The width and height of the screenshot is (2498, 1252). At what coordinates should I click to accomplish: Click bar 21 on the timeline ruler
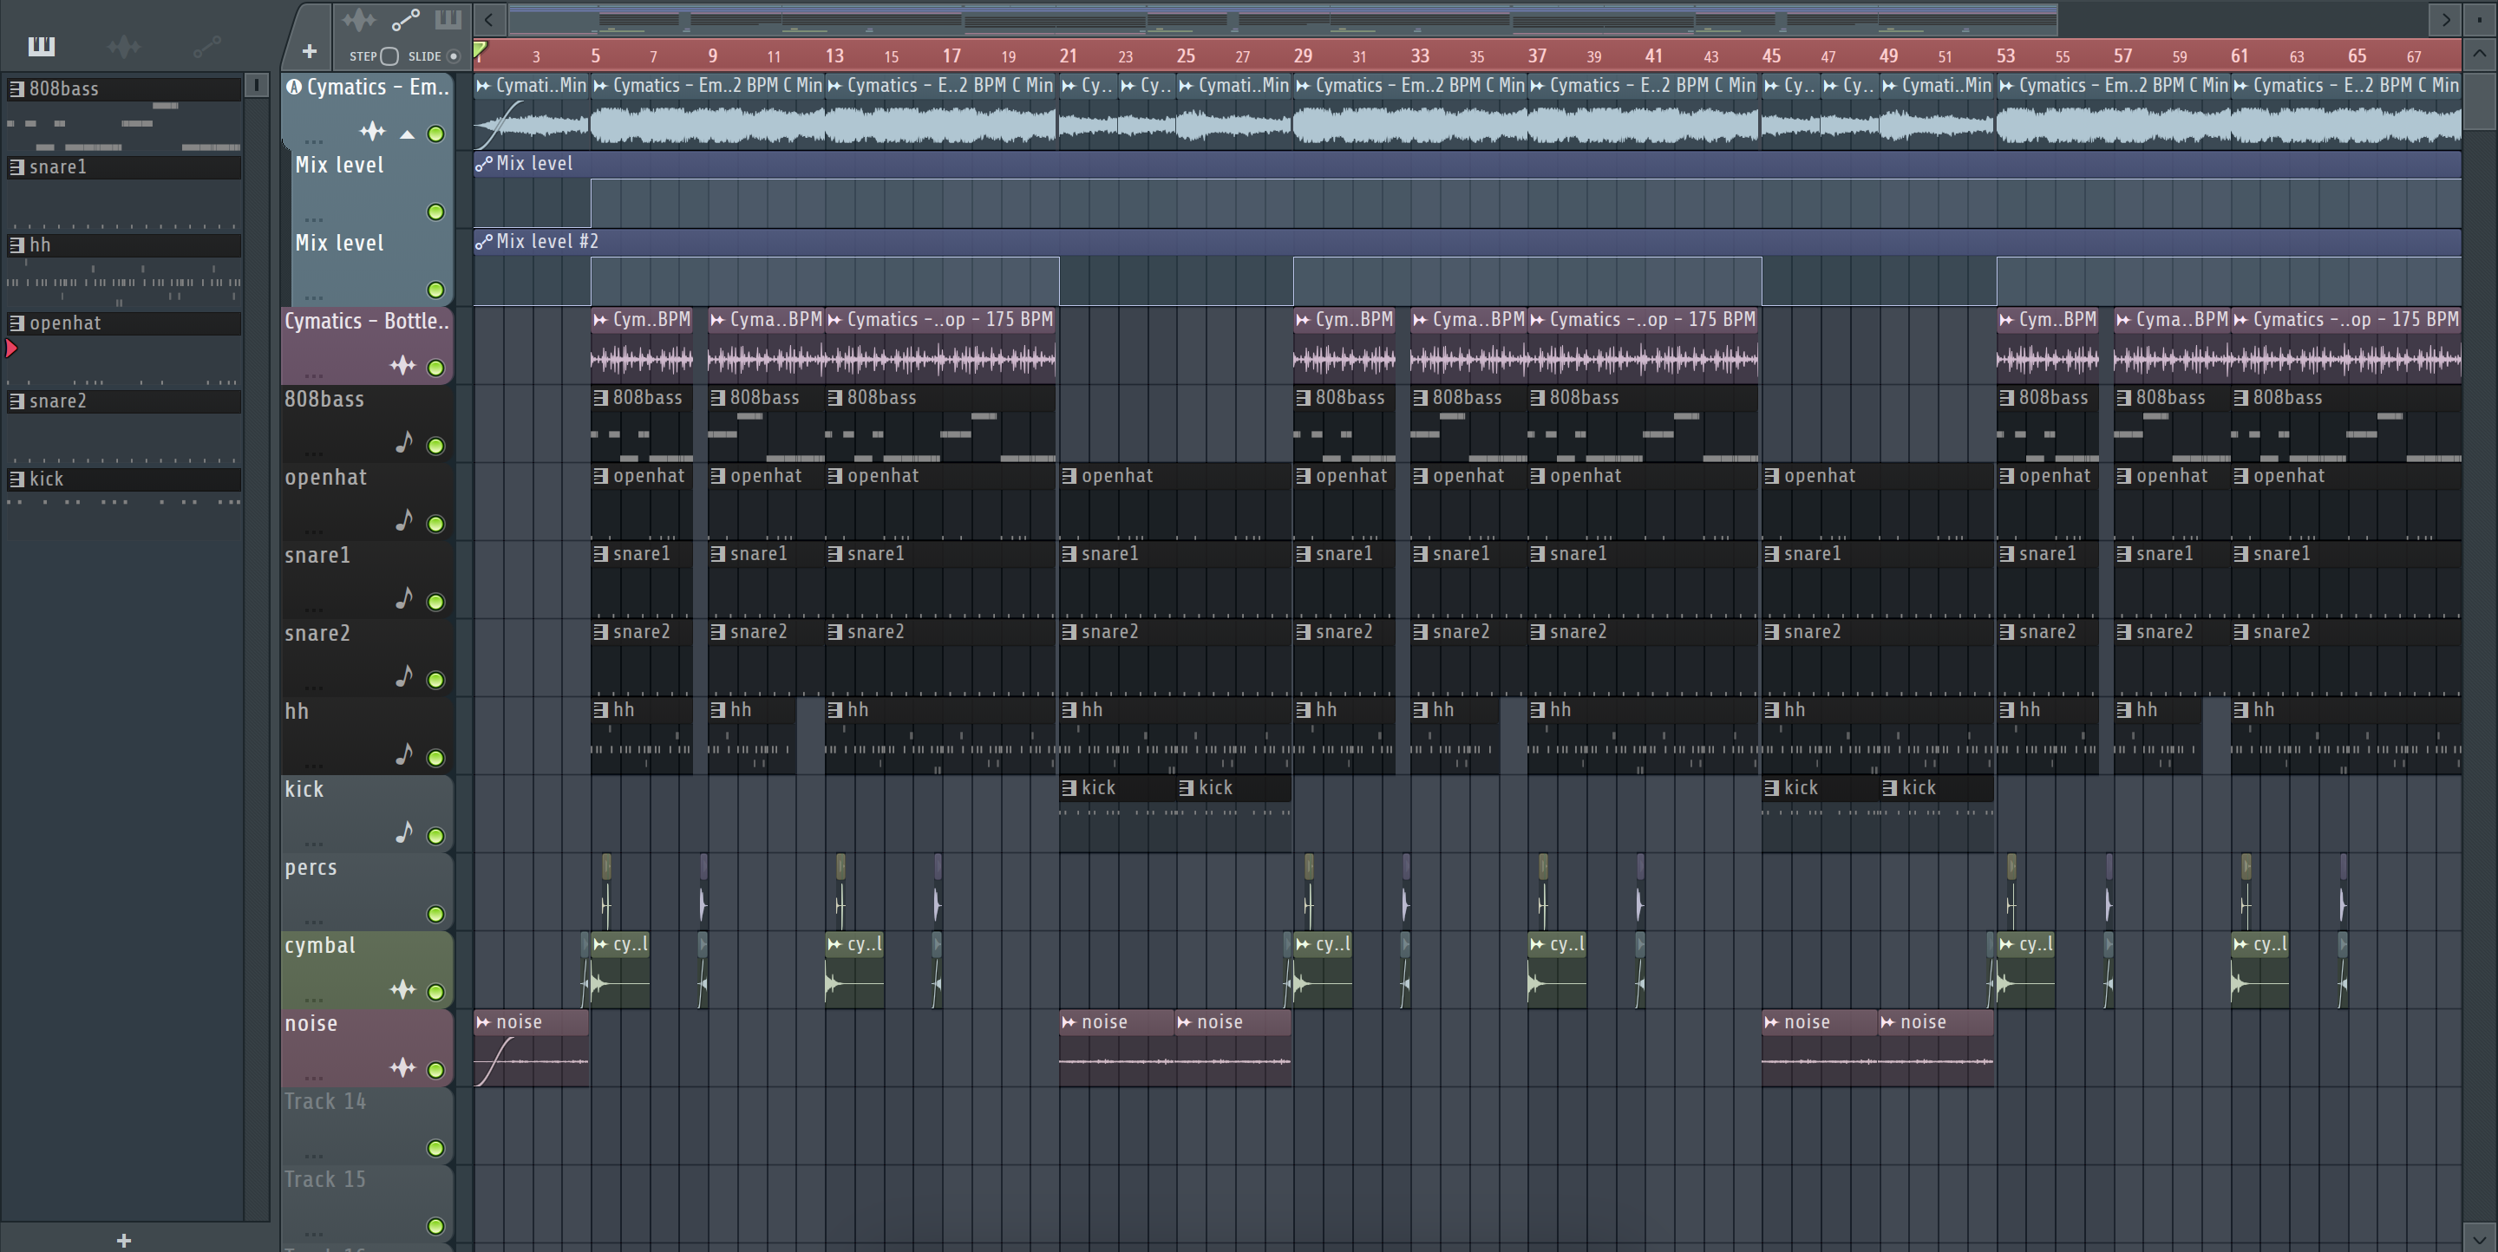pyautogui.click(x=1068, y=56)
